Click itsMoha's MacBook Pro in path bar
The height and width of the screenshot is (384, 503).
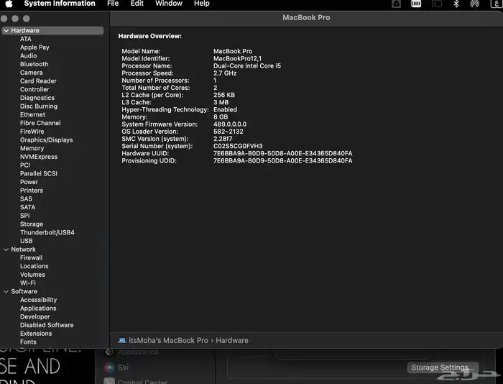[x=168, y=340]
